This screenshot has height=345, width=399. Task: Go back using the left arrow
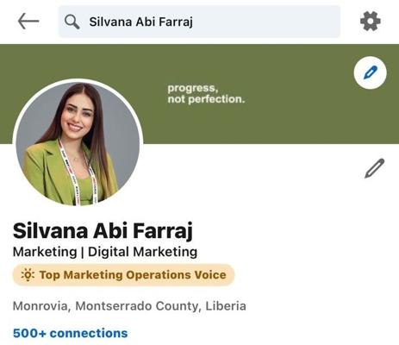click(x=28, y=22)
